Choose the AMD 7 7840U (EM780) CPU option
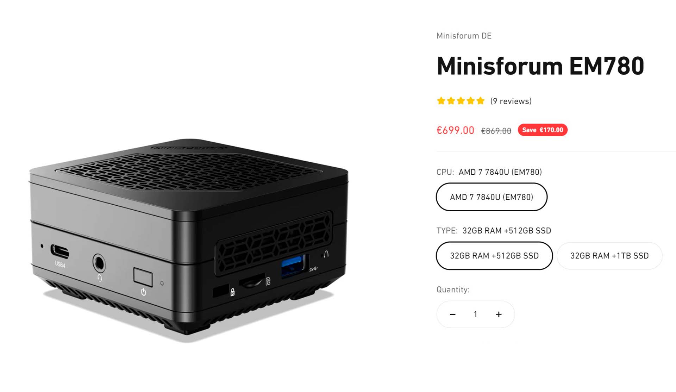Image resolution: width=676 pixels, height=392 pixels. coord(492,197)
